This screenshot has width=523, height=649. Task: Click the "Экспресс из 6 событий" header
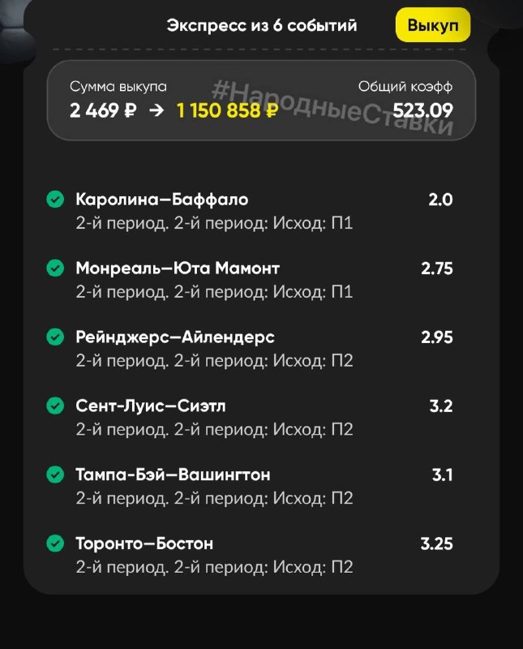tap(262, 26)
